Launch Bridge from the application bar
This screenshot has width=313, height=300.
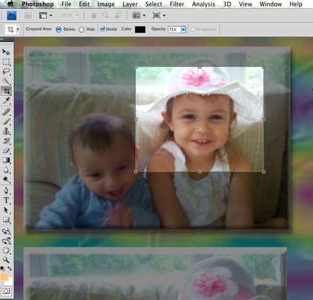click(28, 16)
